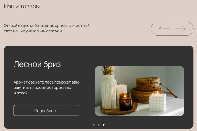Click the Наши товары heading

tap(22, 6)
